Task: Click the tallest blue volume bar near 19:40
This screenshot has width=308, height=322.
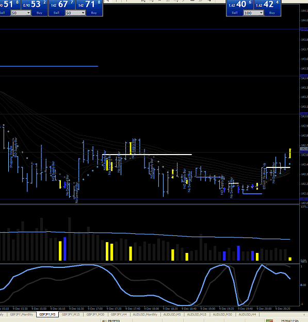Action: click(x=238, y=253)
